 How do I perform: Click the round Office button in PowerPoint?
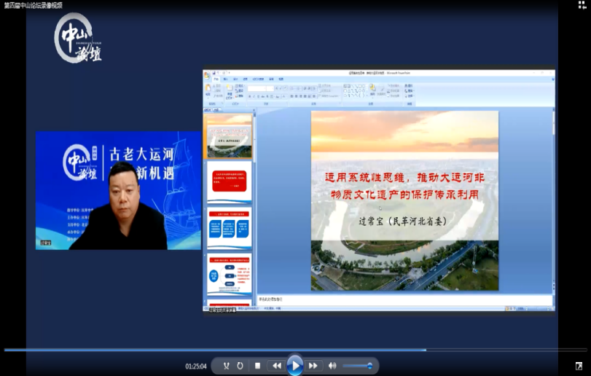208,75
